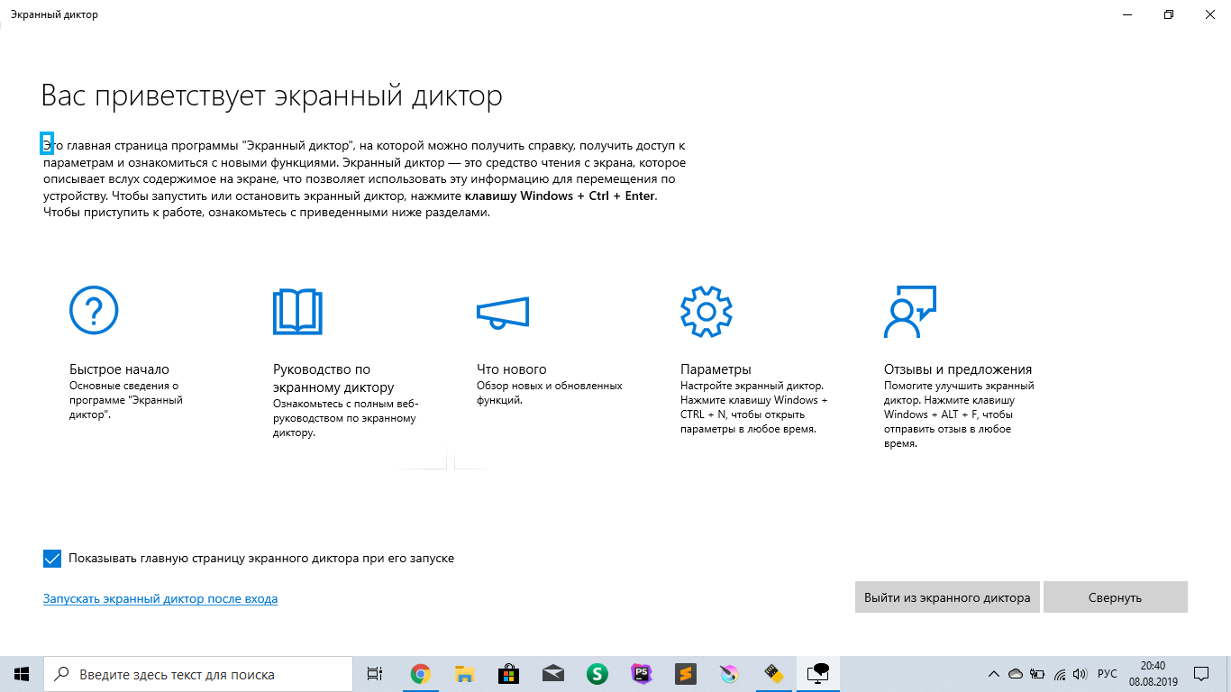The width and height of the screenshot is (1231, 692).
Task: Click the Свернуть button
Action: click(1115, 597)
